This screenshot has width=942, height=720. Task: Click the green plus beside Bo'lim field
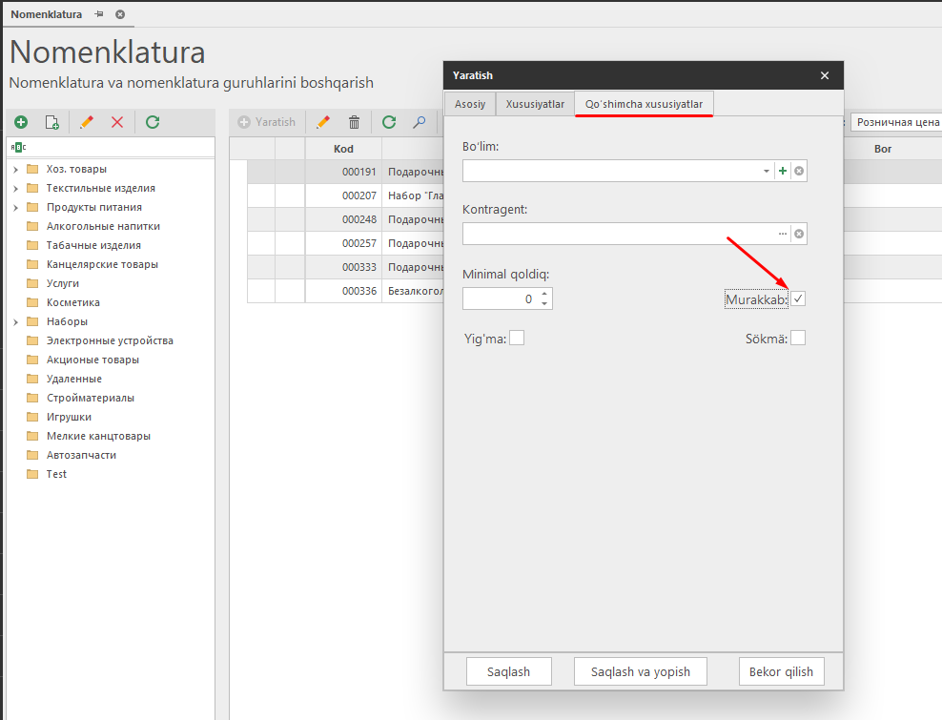[783, 171]
